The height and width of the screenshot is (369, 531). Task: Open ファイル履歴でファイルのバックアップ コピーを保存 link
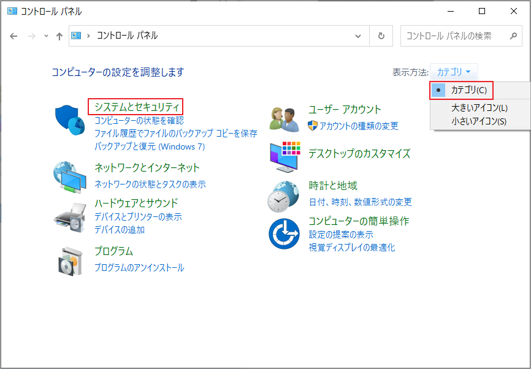click(x=176, y=134)
